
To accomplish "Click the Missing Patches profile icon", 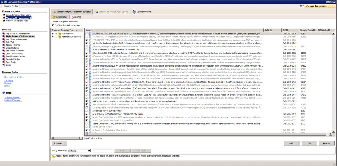I will (4, 45).
